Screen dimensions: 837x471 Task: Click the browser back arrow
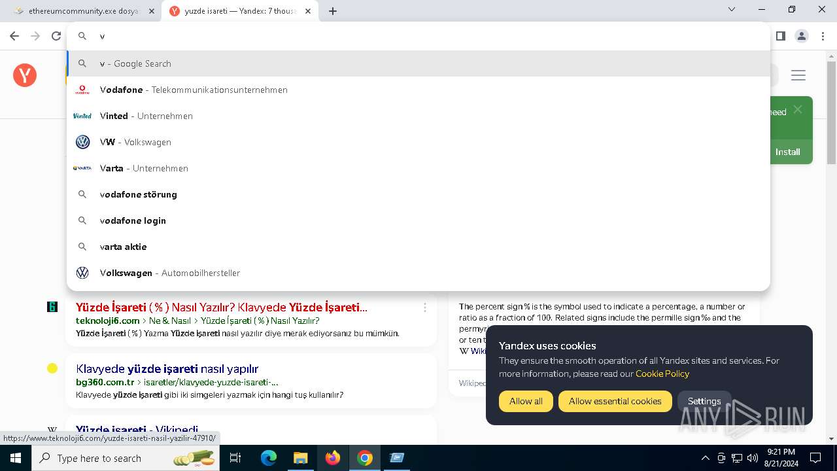(x=14, y=36)
